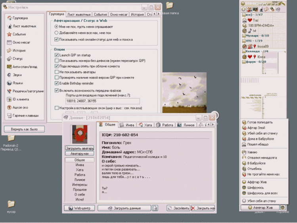Open Личное tab in Данные window
Viewport: 297px width, 223px height.
click(x=186, y=125)
